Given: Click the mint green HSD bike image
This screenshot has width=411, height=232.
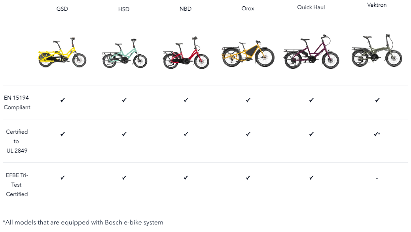Looking at the screenshot, I should click(124, 54).
